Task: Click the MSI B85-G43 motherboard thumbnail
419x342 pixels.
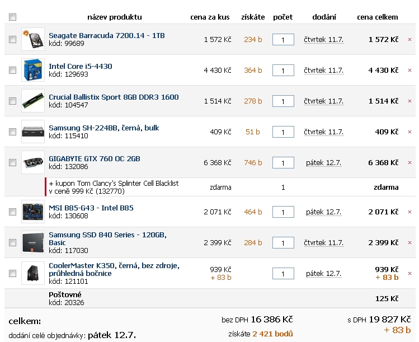Action: [32, 212]
